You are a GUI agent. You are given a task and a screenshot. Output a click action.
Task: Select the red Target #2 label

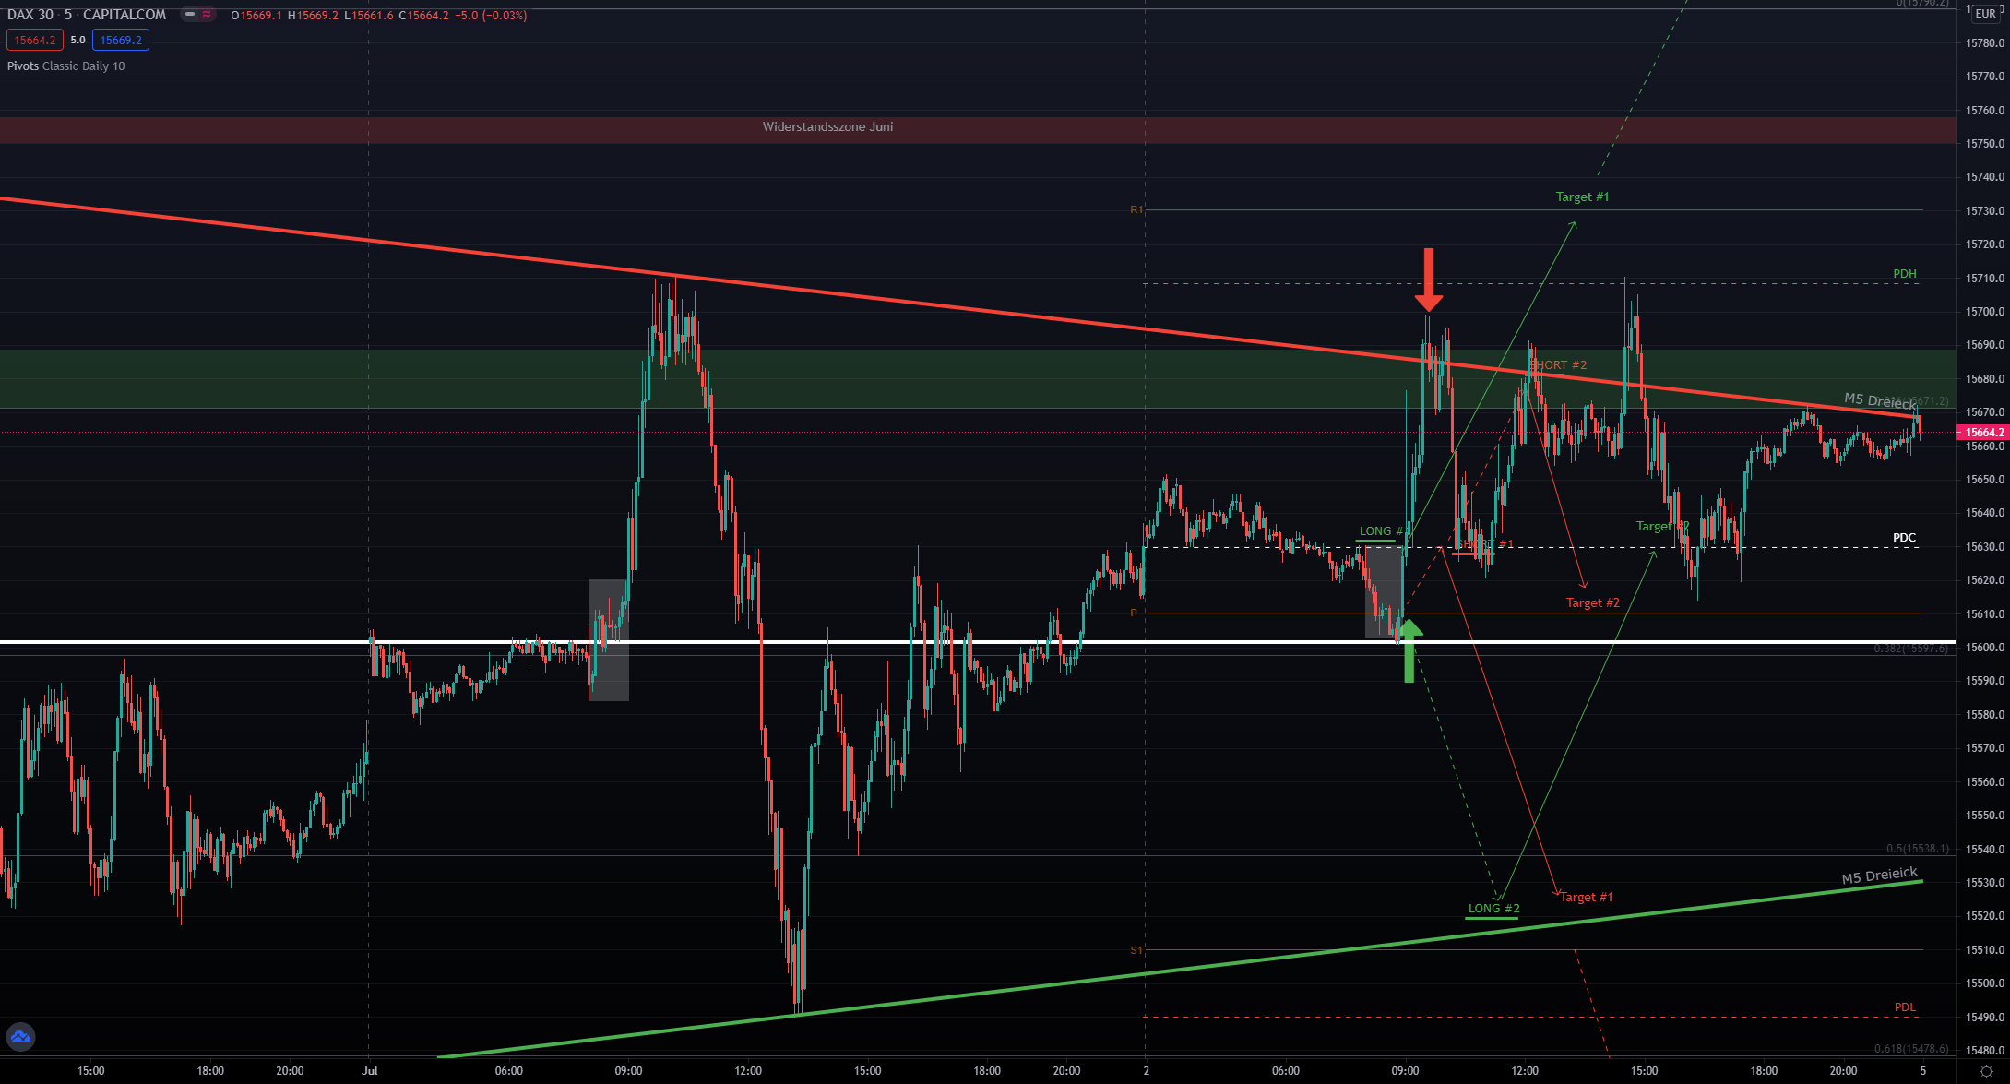click(1592, 603)
